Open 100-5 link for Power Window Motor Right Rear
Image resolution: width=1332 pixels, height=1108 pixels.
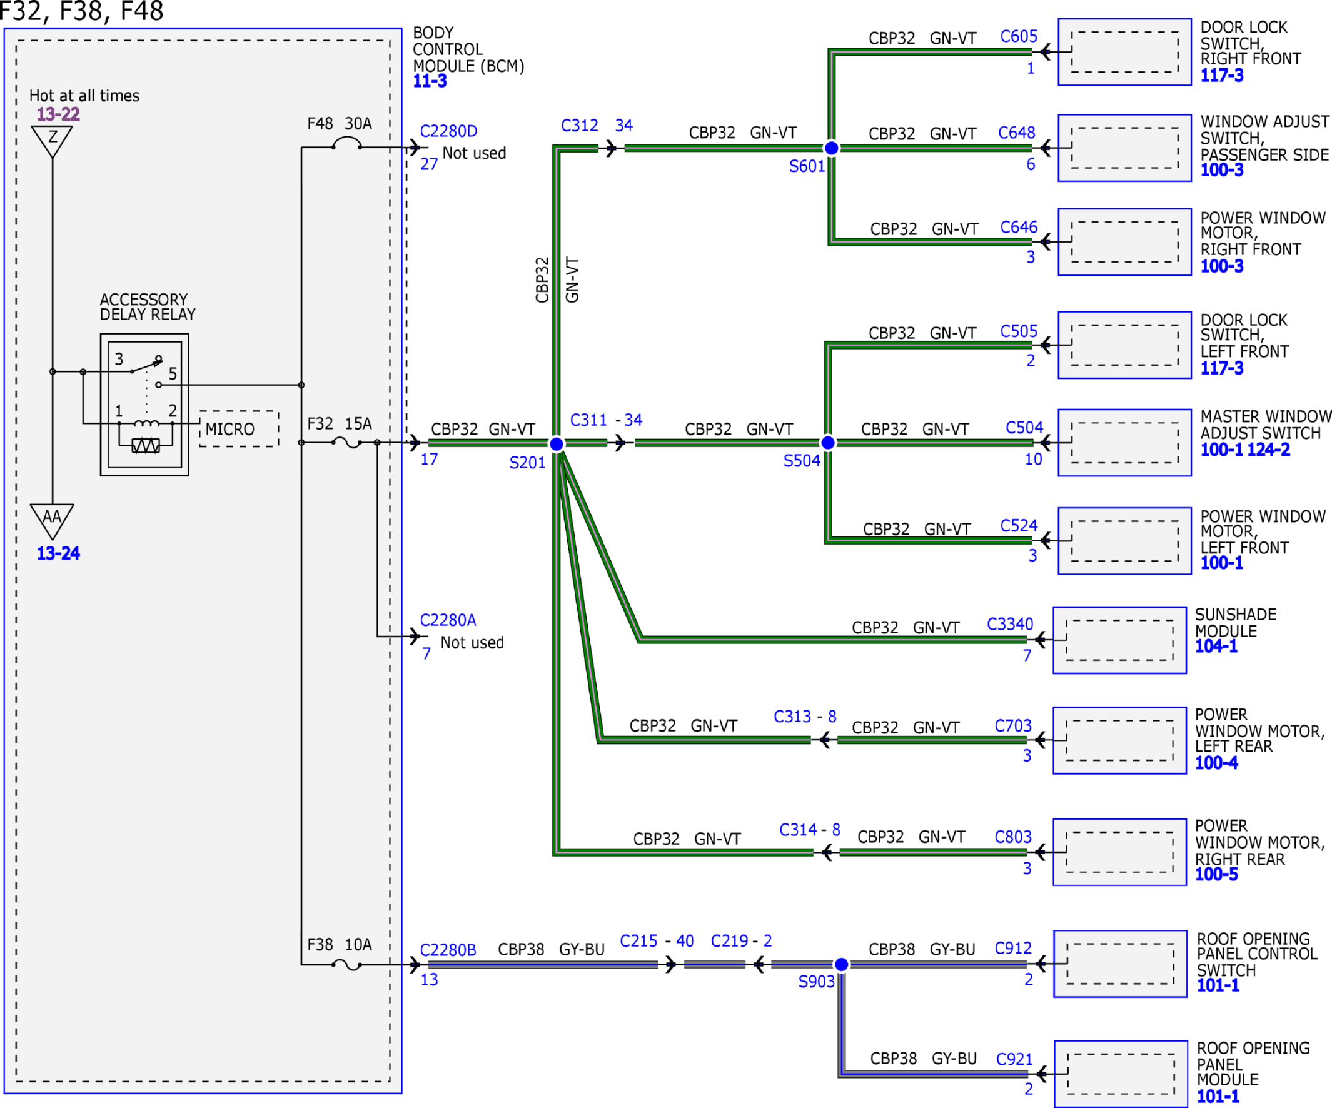1216,875
